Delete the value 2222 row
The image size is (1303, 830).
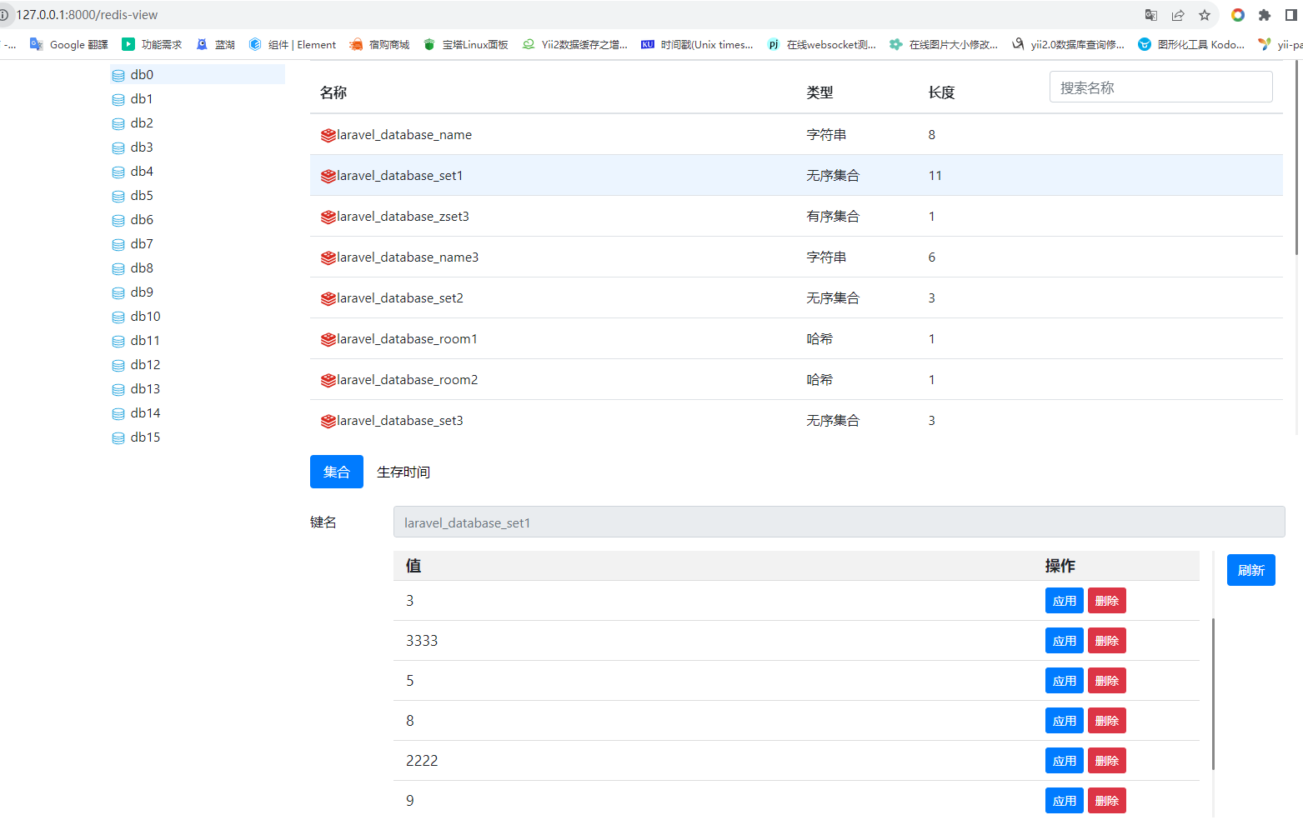pos(1107,761)
